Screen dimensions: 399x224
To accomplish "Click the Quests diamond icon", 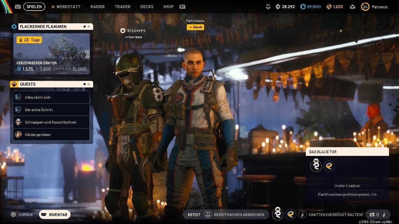I will pos(14,84).
